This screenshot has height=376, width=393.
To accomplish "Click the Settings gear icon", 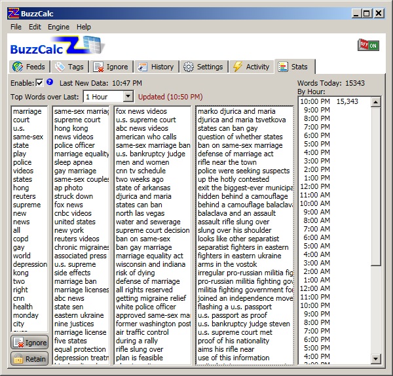I will tap(189, 67).
